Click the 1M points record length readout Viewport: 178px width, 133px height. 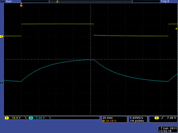click(x=136, y=121)
